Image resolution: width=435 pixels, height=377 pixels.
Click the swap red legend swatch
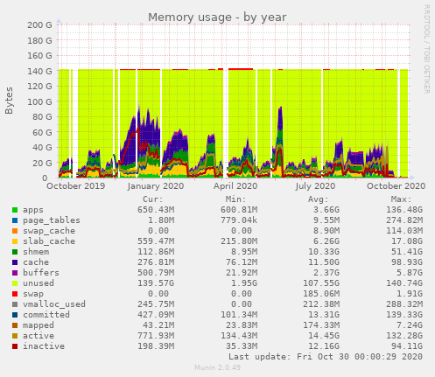point(15,294)
